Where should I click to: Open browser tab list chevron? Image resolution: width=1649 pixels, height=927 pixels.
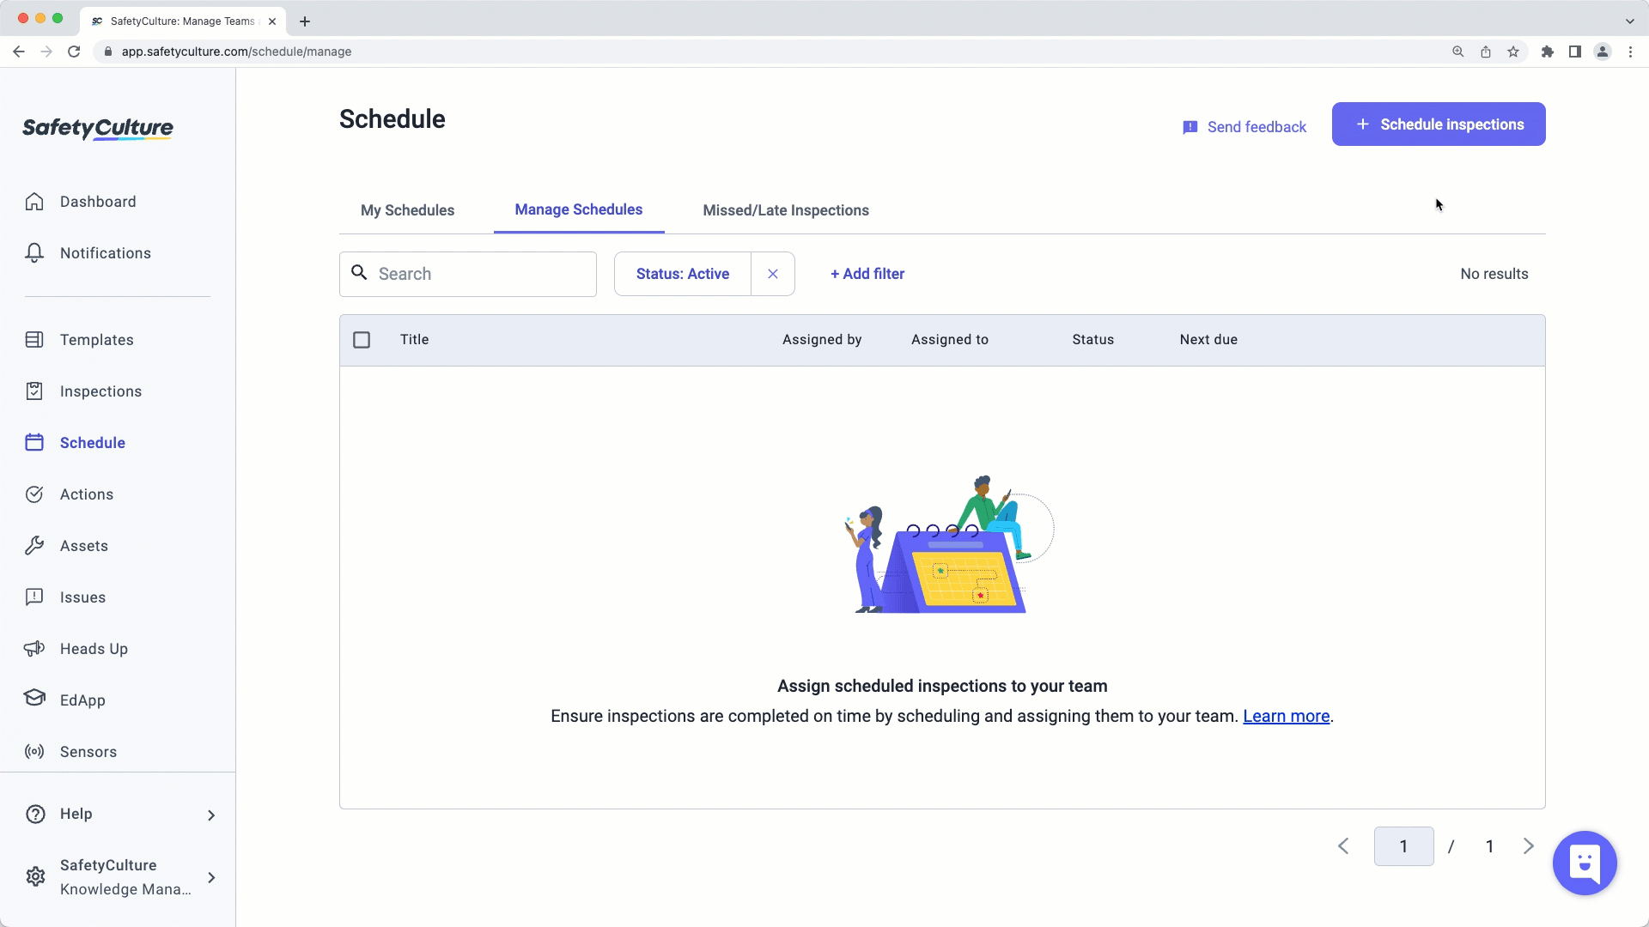(1629, 21)
